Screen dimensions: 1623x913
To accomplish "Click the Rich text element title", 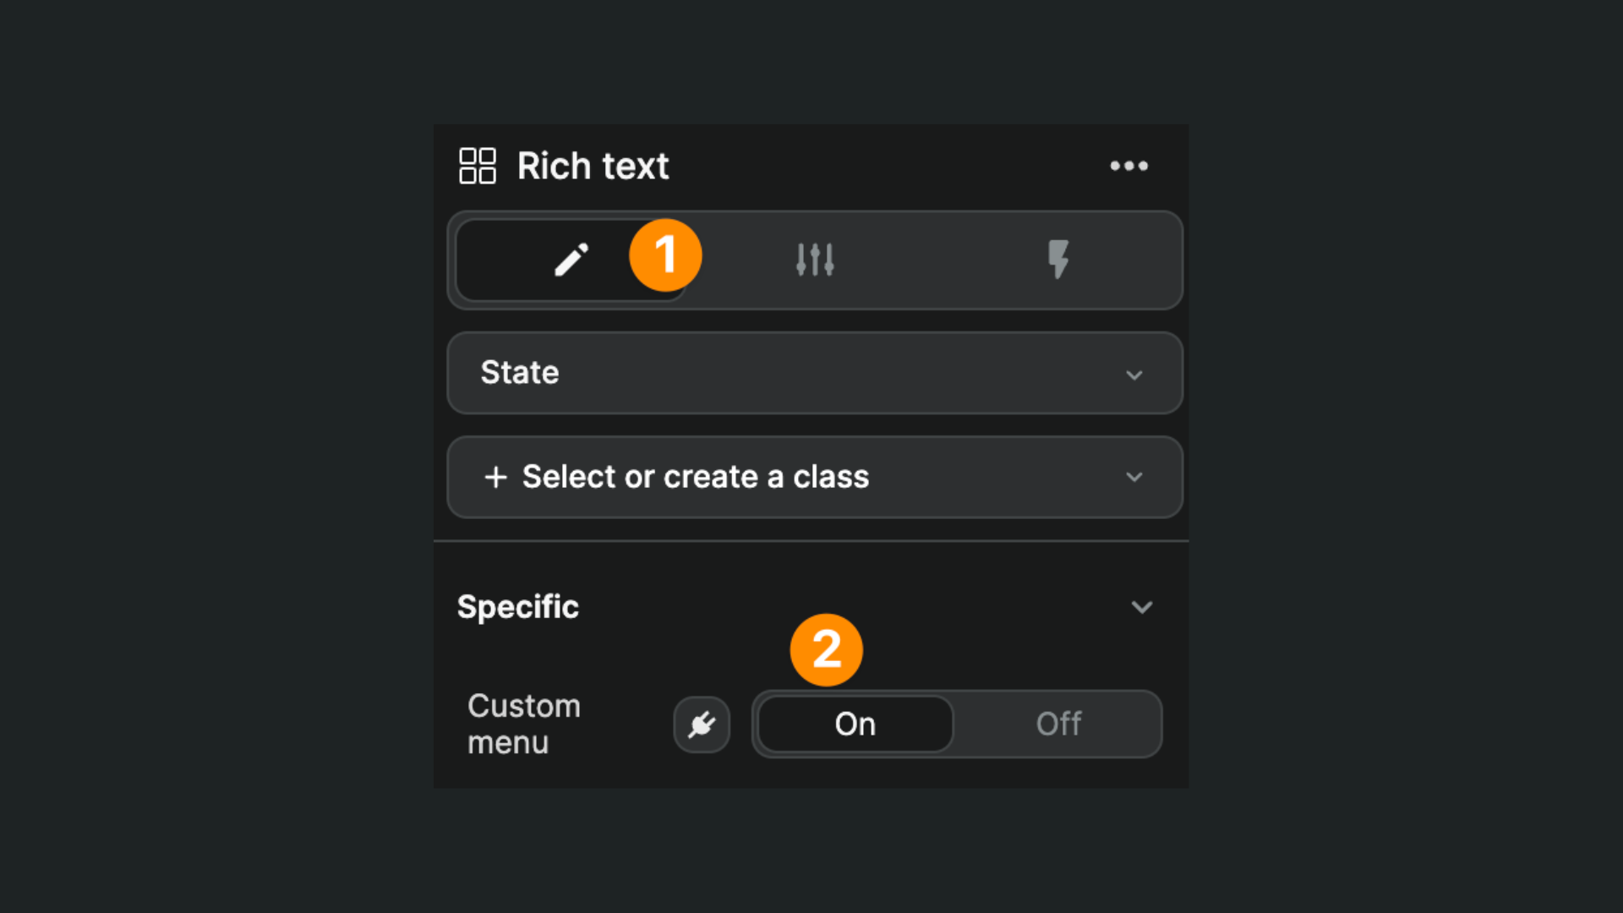I will [x=593, y=166].
